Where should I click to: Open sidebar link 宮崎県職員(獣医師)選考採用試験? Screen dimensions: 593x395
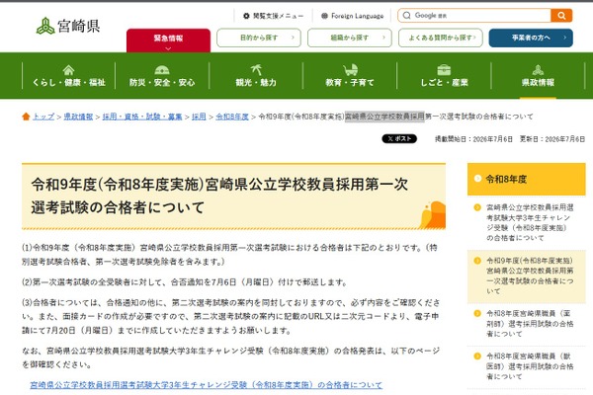coord(530,366)
